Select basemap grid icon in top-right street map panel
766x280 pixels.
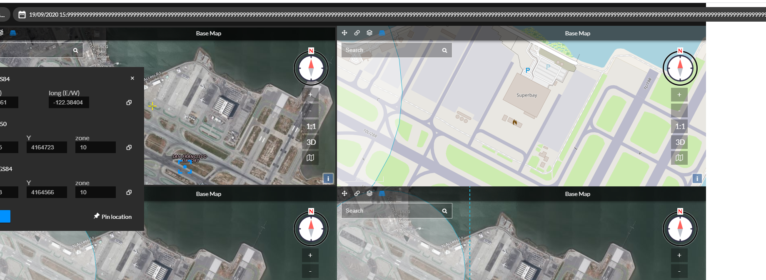tap(382, 33)
